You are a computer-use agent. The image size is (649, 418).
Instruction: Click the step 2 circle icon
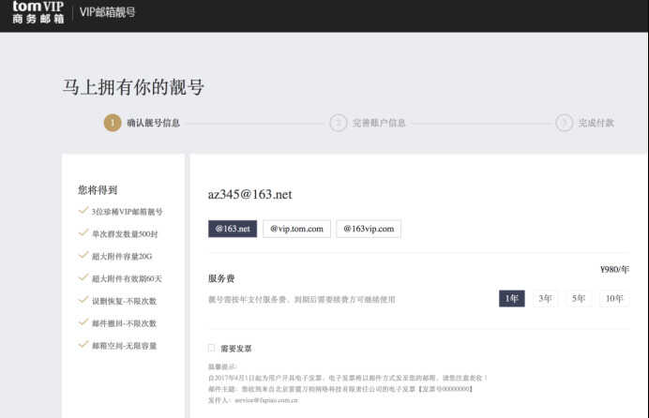(x=339, y=123)
